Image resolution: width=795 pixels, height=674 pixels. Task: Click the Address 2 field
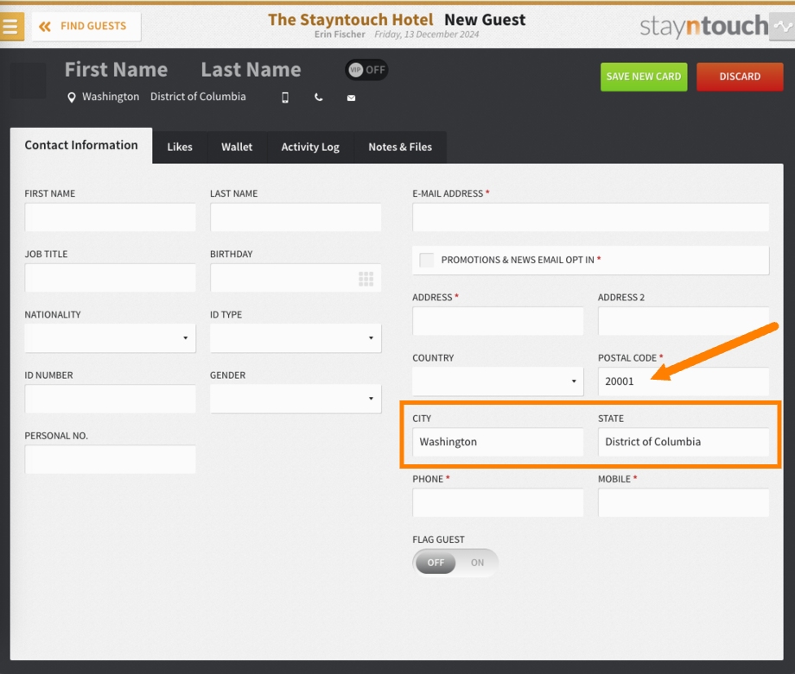[x=684, y=321]
